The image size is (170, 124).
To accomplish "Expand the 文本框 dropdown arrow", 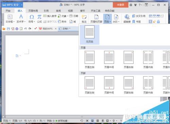I will point(14,22).
